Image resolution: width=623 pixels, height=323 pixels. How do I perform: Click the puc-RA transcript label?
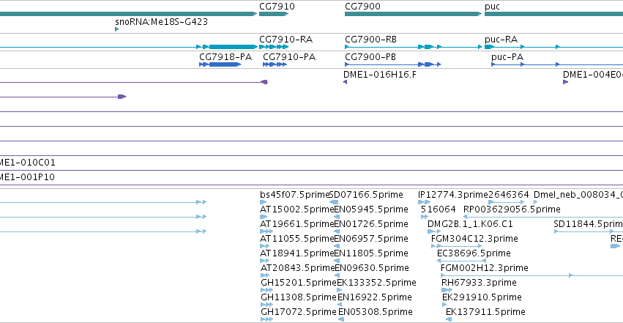tap(501, 40)
